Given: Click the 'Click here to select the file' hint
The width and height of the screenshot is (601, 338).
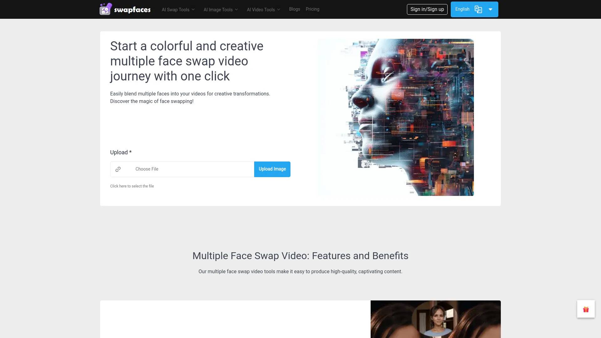Looking at the screenshot, I should 132,186.
